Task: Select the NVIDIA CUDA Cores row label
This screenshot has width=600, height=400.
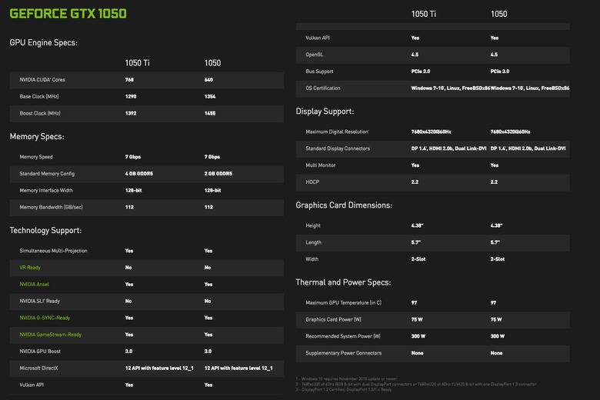Action: 42,80
